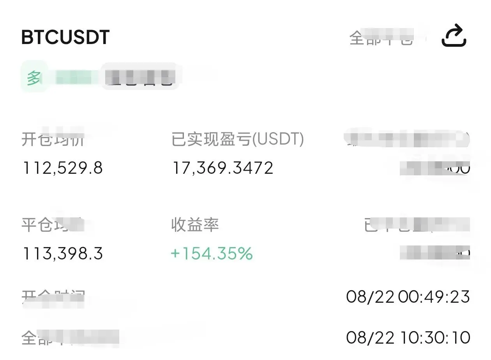Click the 开仓时间 label
The image size is (491, 360).
[x=53, y=299]
